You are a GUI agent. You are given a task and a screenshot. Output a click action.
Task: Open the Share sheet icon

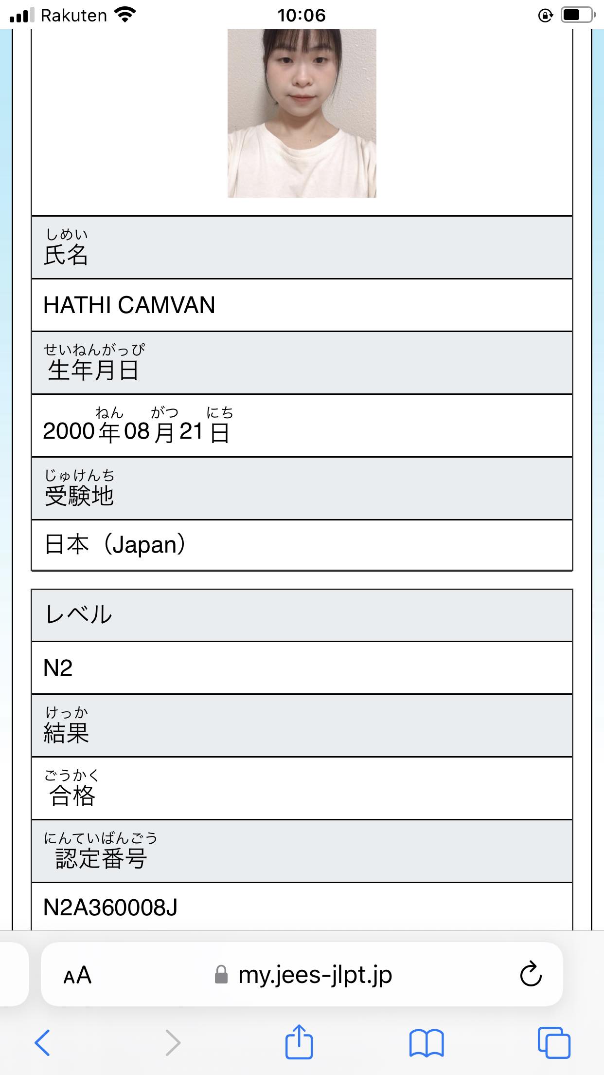click(x=299, y=1041)
